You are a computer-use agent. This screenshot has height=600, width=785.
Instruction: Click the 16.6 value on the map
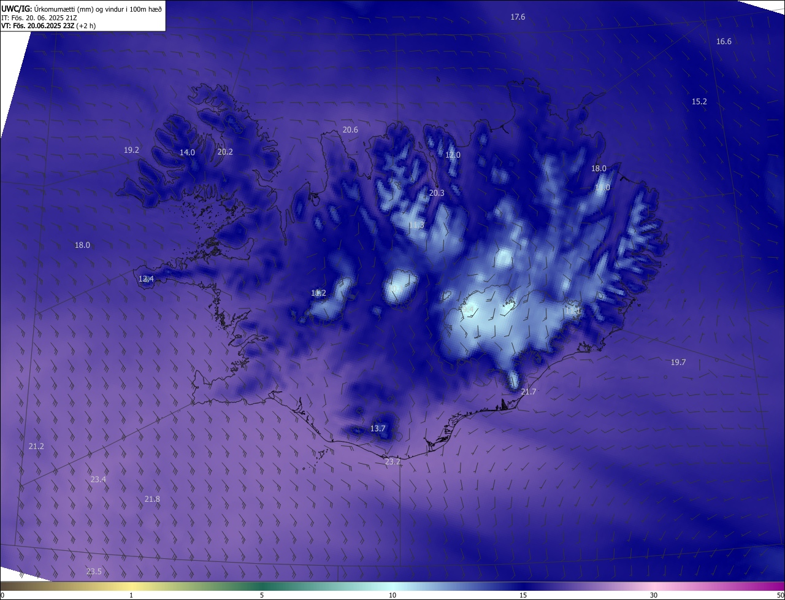[724, 42]
